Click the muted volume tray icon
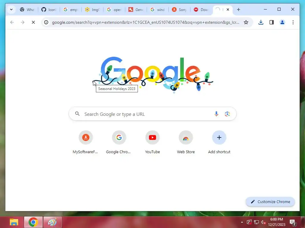Image resolution: width=305 pixels, height=228 pixels. pos(263,222)
